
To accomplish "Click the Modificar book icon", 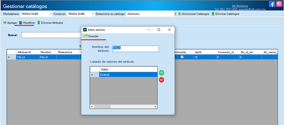I will click(x=21, y=23).
